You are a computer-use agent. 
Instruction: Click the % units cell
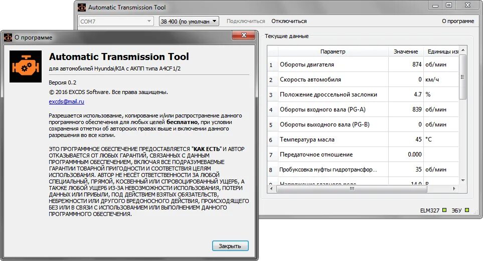[441, 94]
